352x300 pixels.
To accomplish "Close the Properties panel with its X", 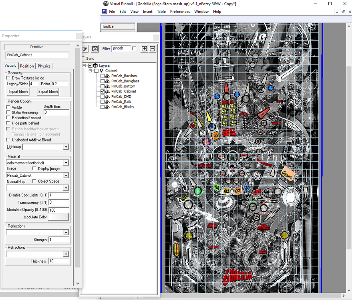I will coord(78,36).
